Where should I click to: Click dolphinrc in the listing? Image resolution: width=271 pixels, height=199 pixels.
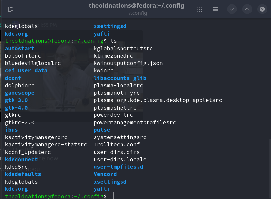[19, 86]
